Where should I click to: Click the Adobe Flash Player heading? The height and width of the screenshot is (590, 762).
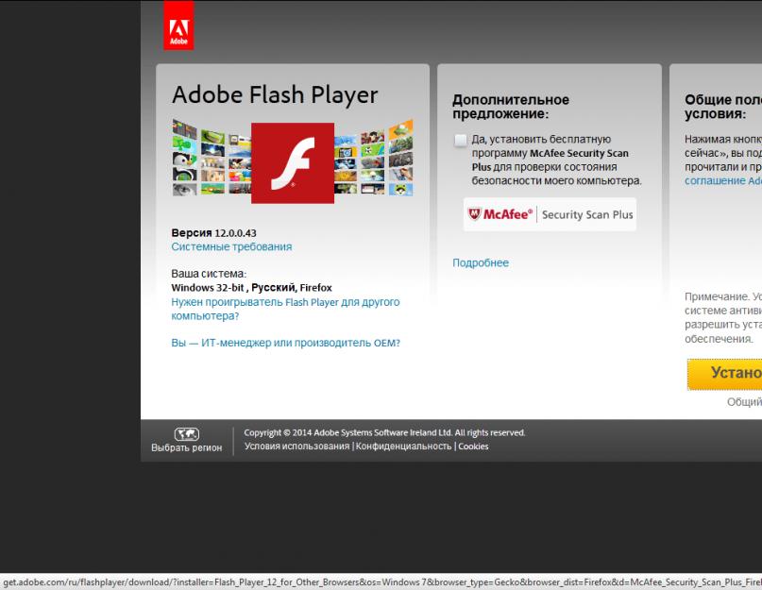coord(275,94)
